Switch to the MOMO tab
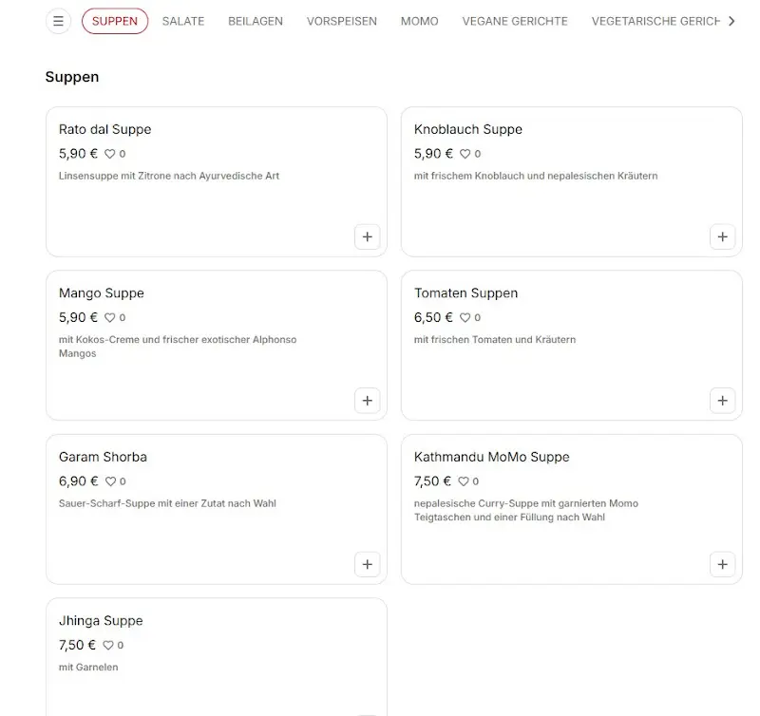The width and height of the screenshot is (760, 716). click(x=419, y=20)
